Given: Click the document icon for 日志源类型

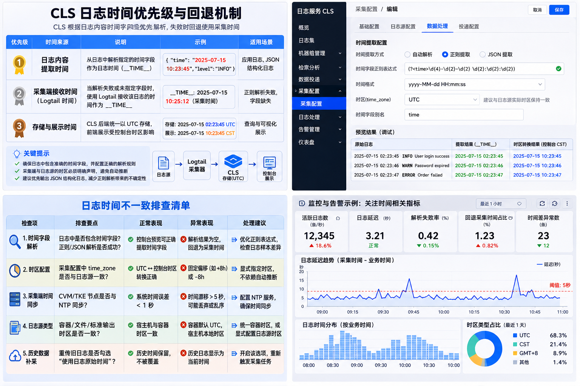Looking at the screenshot, I should [x=15, y=328].
